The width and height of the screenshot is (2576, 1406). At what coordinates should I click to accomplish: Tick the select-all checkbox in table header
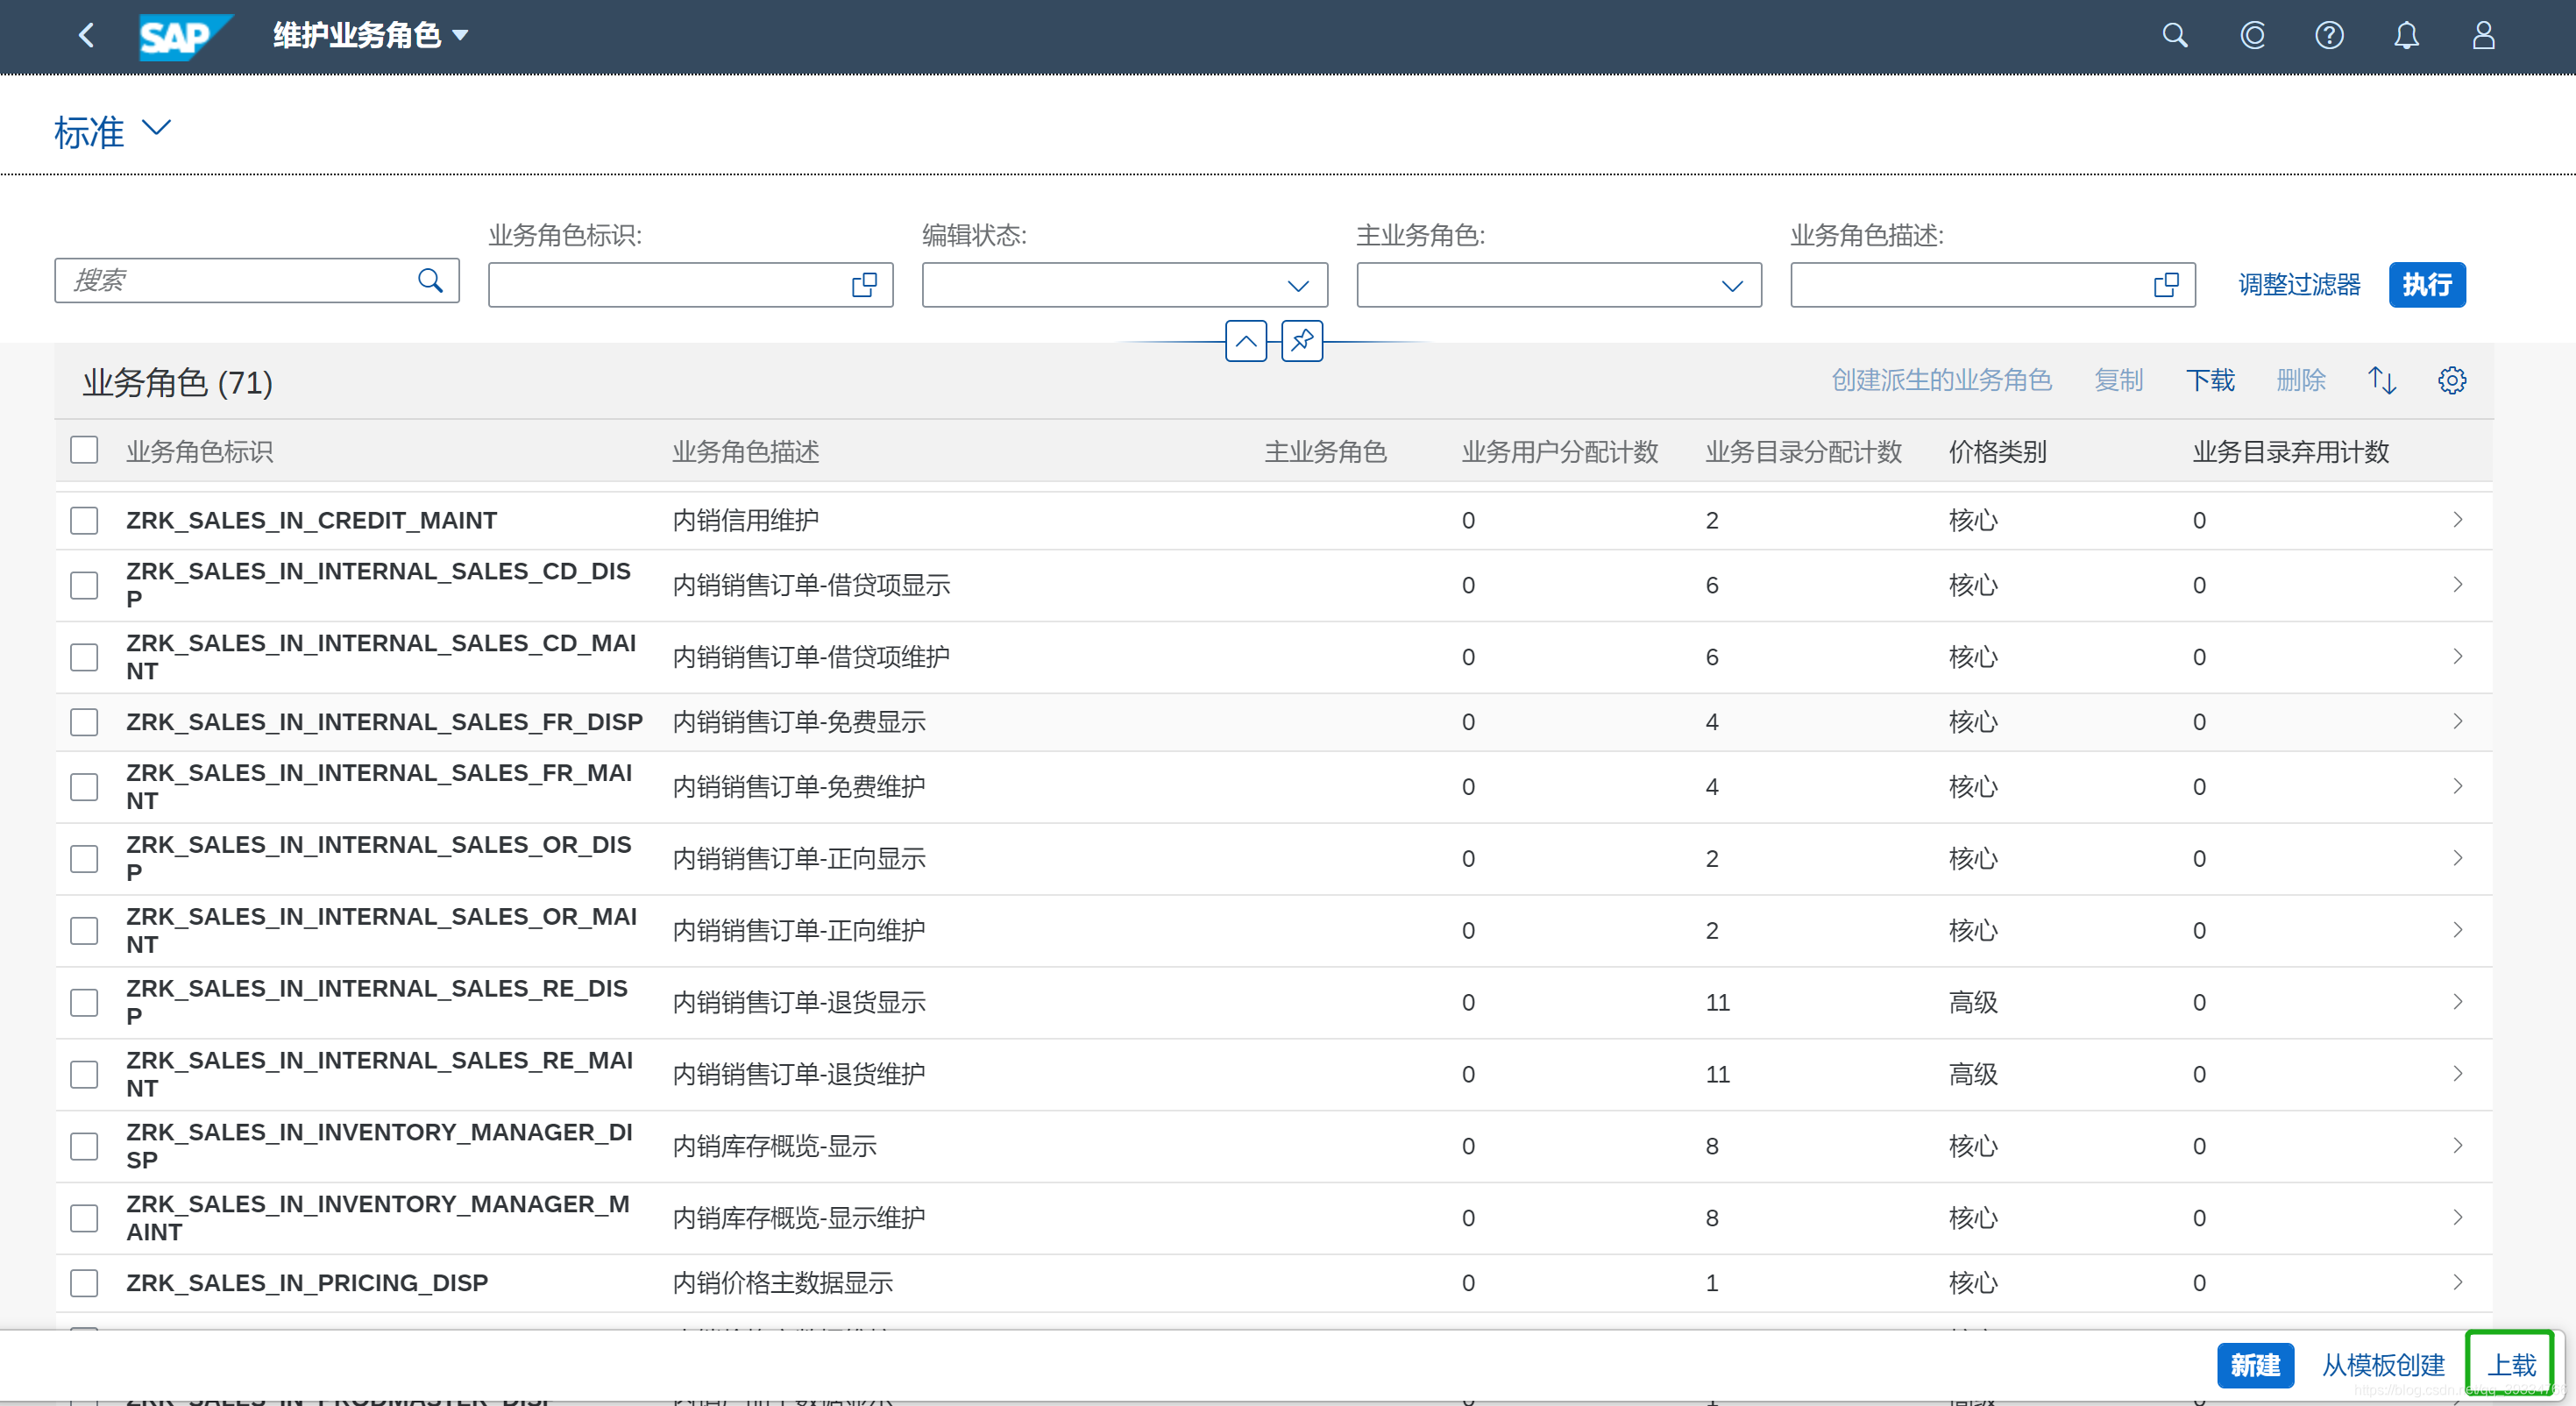tap(84, 450)
